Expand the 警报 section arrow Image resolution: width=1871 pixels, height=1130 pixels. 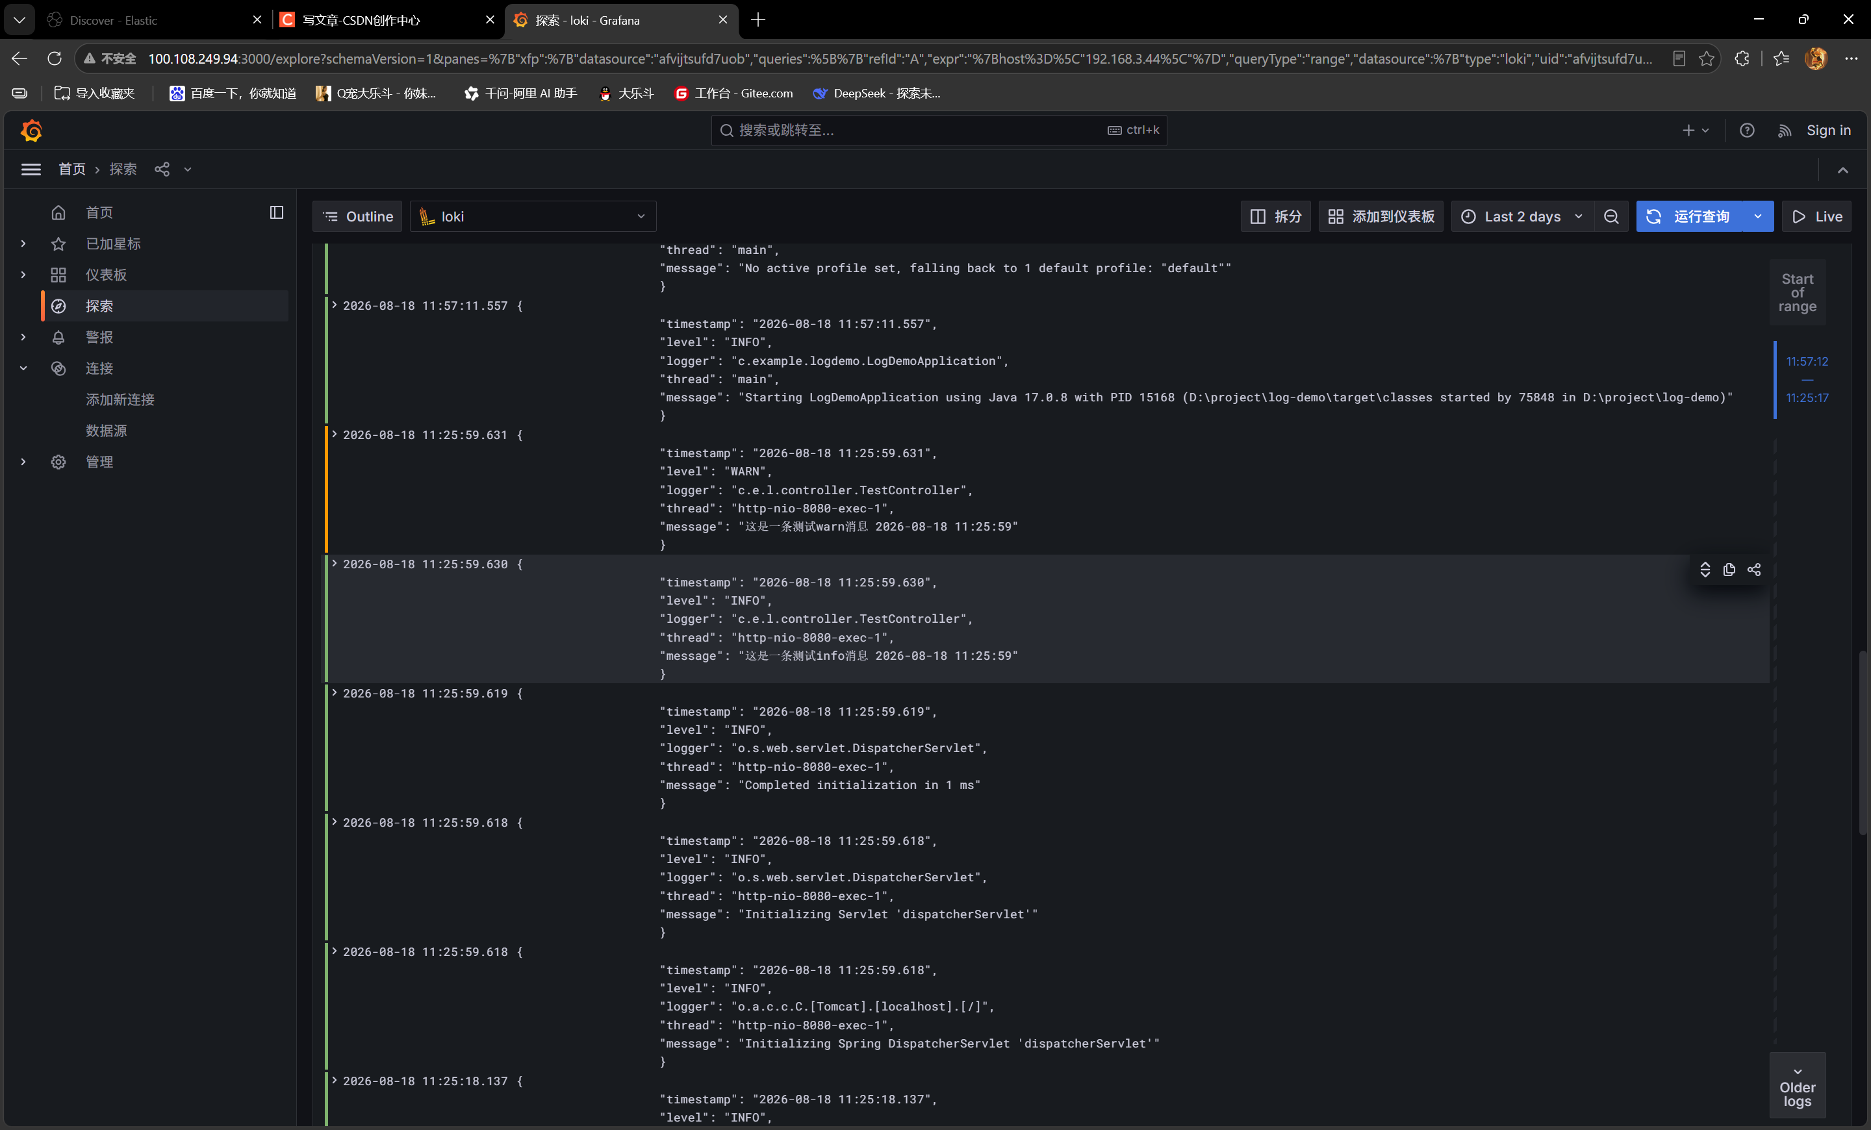23,337
